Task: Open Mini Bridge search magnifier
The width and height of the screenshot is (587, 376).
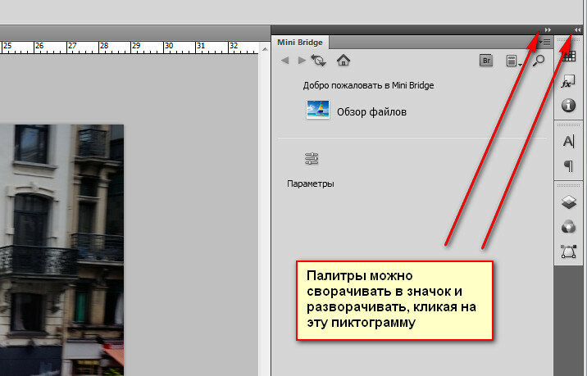Action: pyautogui.click(x=539, y=61)
